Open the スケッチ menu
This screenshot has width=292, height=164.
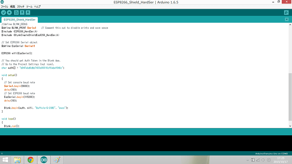(21, 6)
